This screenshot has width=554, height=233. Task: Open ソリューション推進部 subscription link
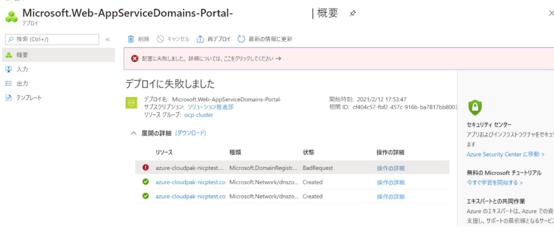click(210, 107)
